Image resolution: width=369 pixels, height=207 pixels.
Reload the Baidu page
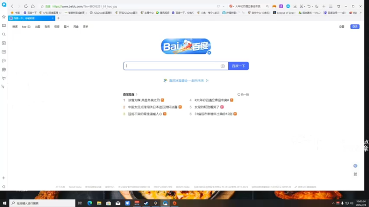click(26, 6)
